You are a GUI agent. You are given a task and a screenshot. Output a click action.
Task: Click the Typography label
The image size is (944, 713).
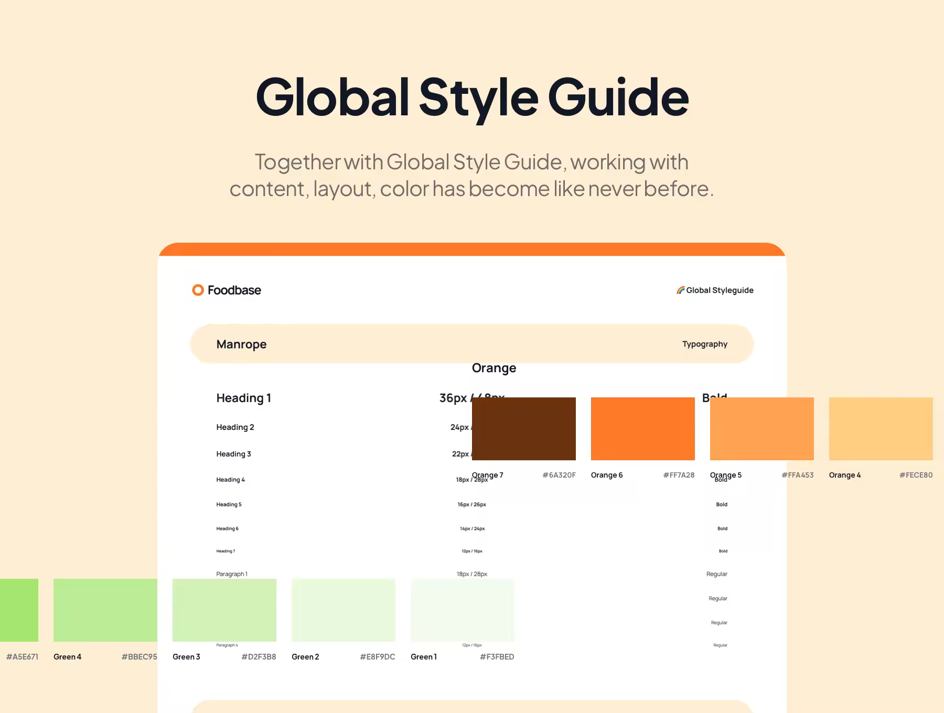point(705,344)
